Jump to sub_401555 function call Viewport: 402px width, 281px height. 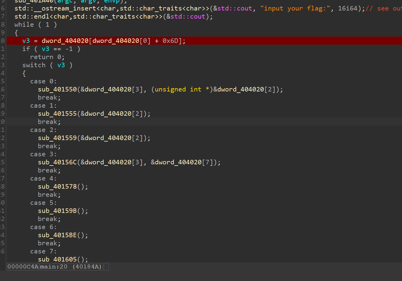tap(57, 114)
